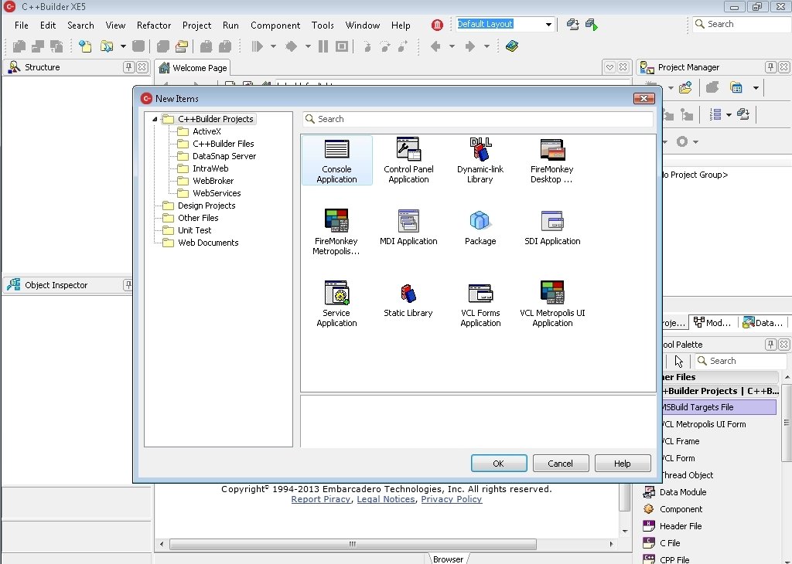Screen dimensions: 792x564
Task: Click the Component palette item
Action: pos(681,509)
